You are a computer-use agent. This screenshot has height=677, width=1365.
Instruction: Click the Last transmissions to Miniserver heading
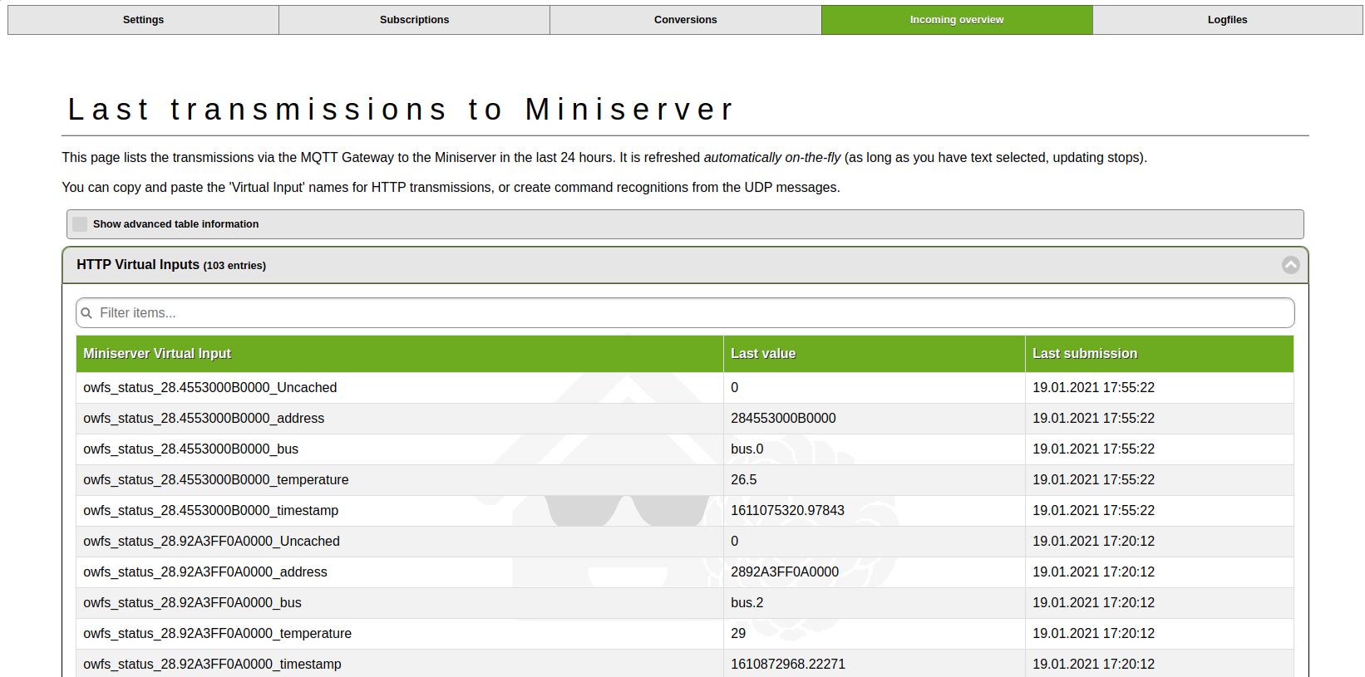click(401, 110)
